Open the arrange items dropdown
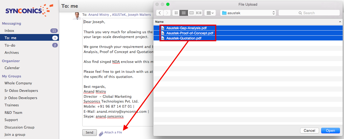344x139 pixels. tap(210, 13)
